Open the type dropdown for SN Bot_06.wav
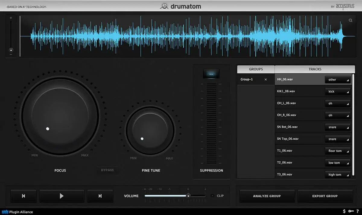This screenshot has width=362, height=215. (x=338, y=127)
